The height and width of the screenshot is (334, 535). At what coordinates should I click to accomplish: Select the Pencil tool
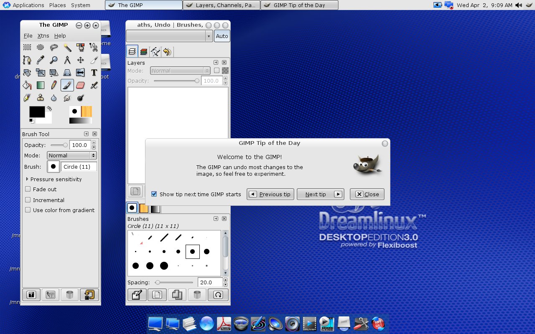point(54,85)
